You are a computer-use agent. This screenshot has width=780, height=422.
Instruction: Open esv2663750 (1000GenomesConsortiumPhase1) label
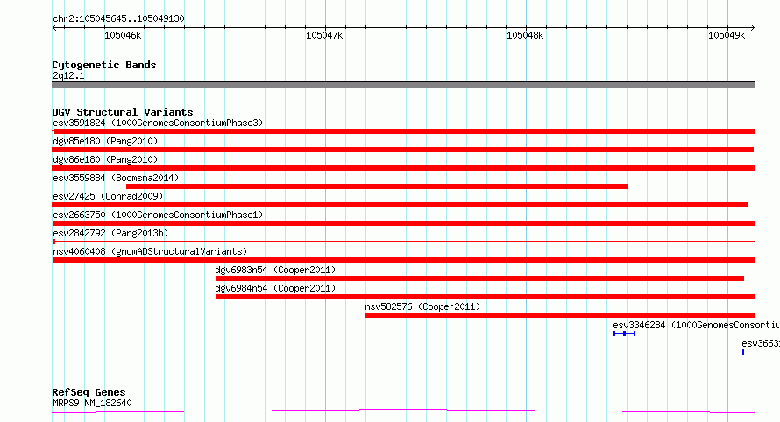(158, 215)
